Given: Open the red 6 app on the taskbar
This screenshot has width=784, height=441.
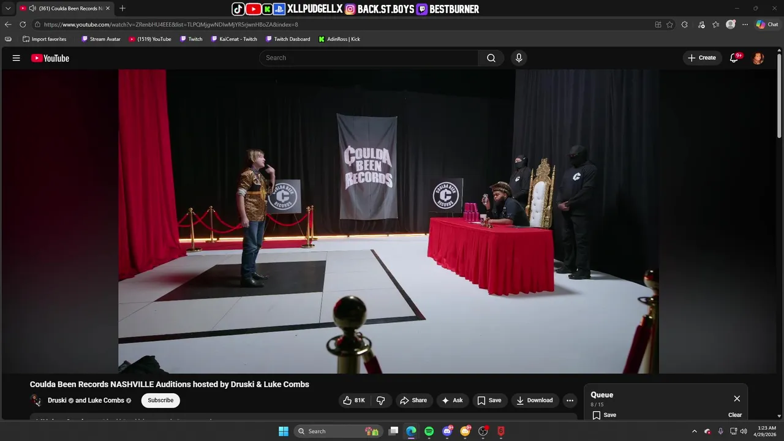Looking at the screenshot, I should coord(500,431).
